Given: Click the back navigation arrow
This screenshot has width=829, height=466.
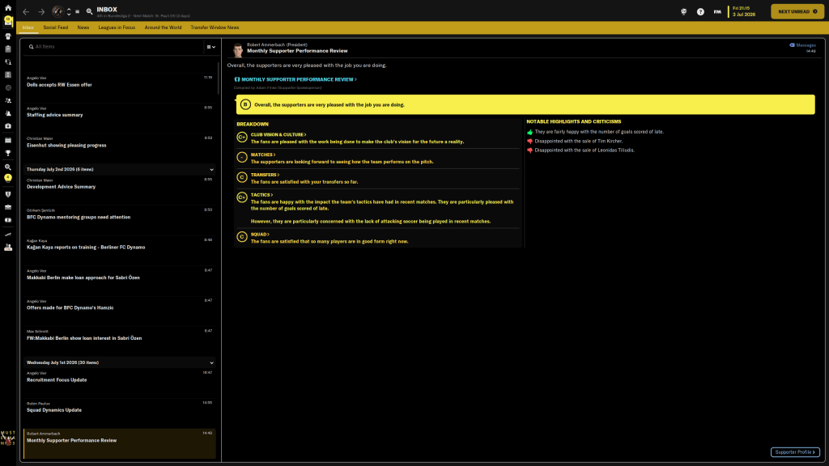Looking at the screenshot, I should 26,12.
